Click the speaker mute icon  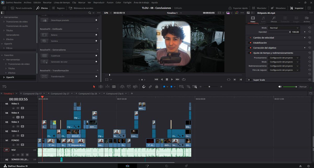point(280,86)
